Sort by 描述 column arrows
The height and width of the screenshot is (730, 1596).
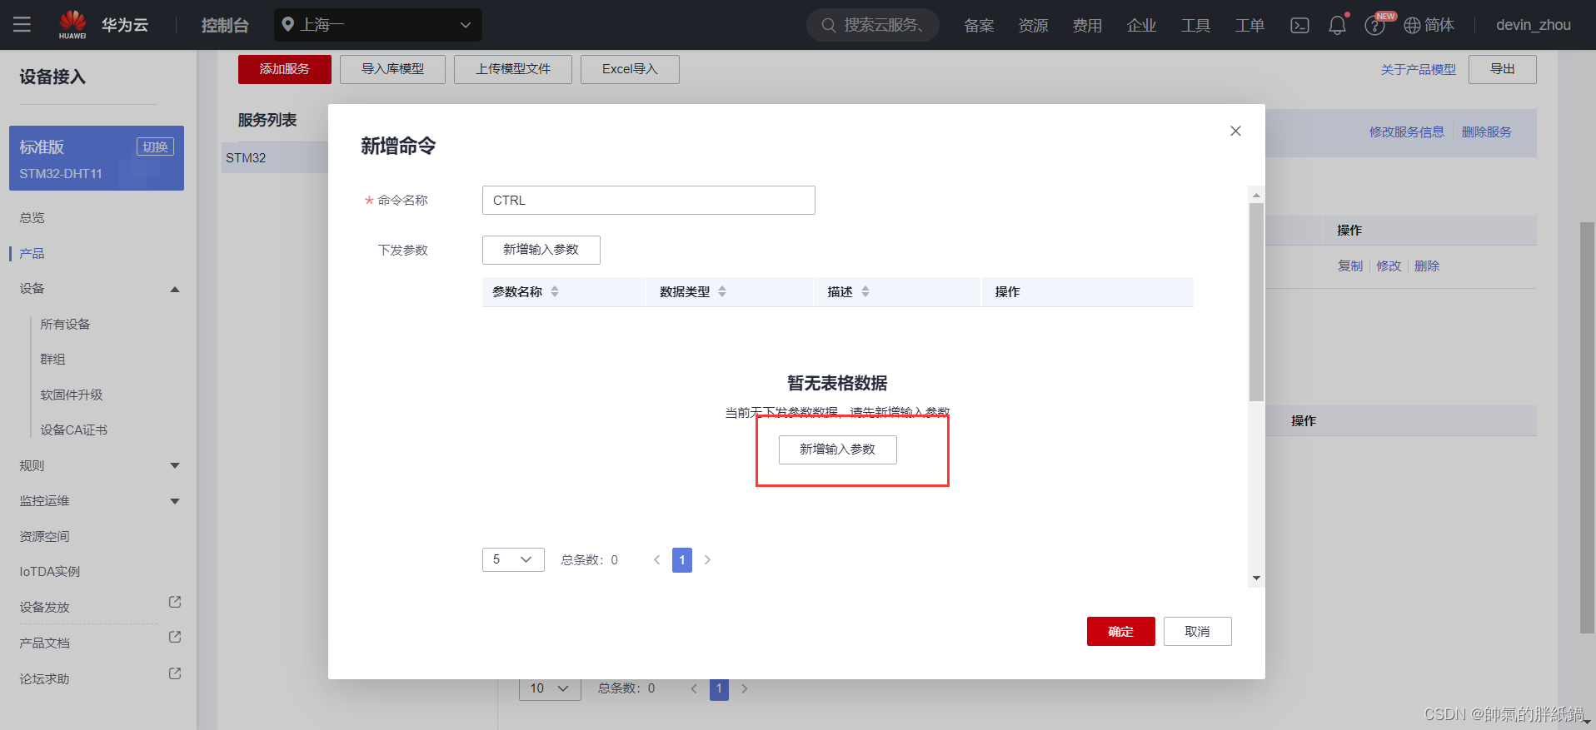[x=865, y=291]
